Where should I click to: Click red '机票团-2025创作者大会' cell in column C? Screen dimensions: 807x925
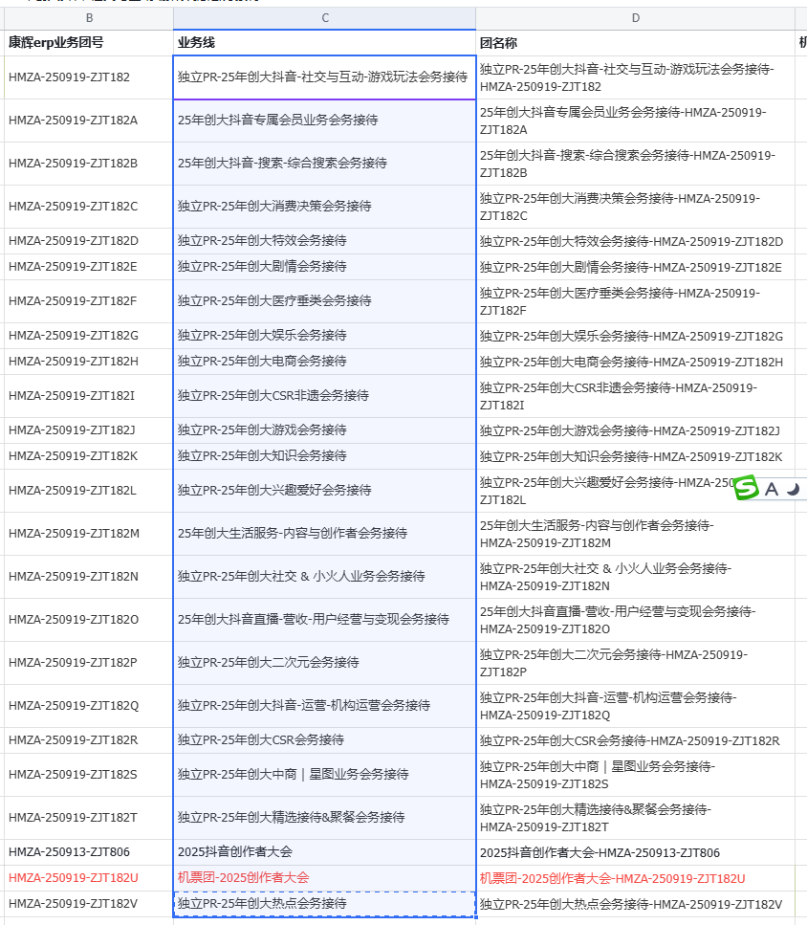point(324,878)
